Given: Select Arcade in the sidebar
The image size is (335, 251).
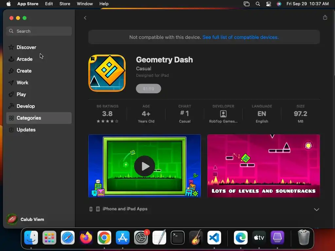Looking at the screenshot, I should point(39,59).
